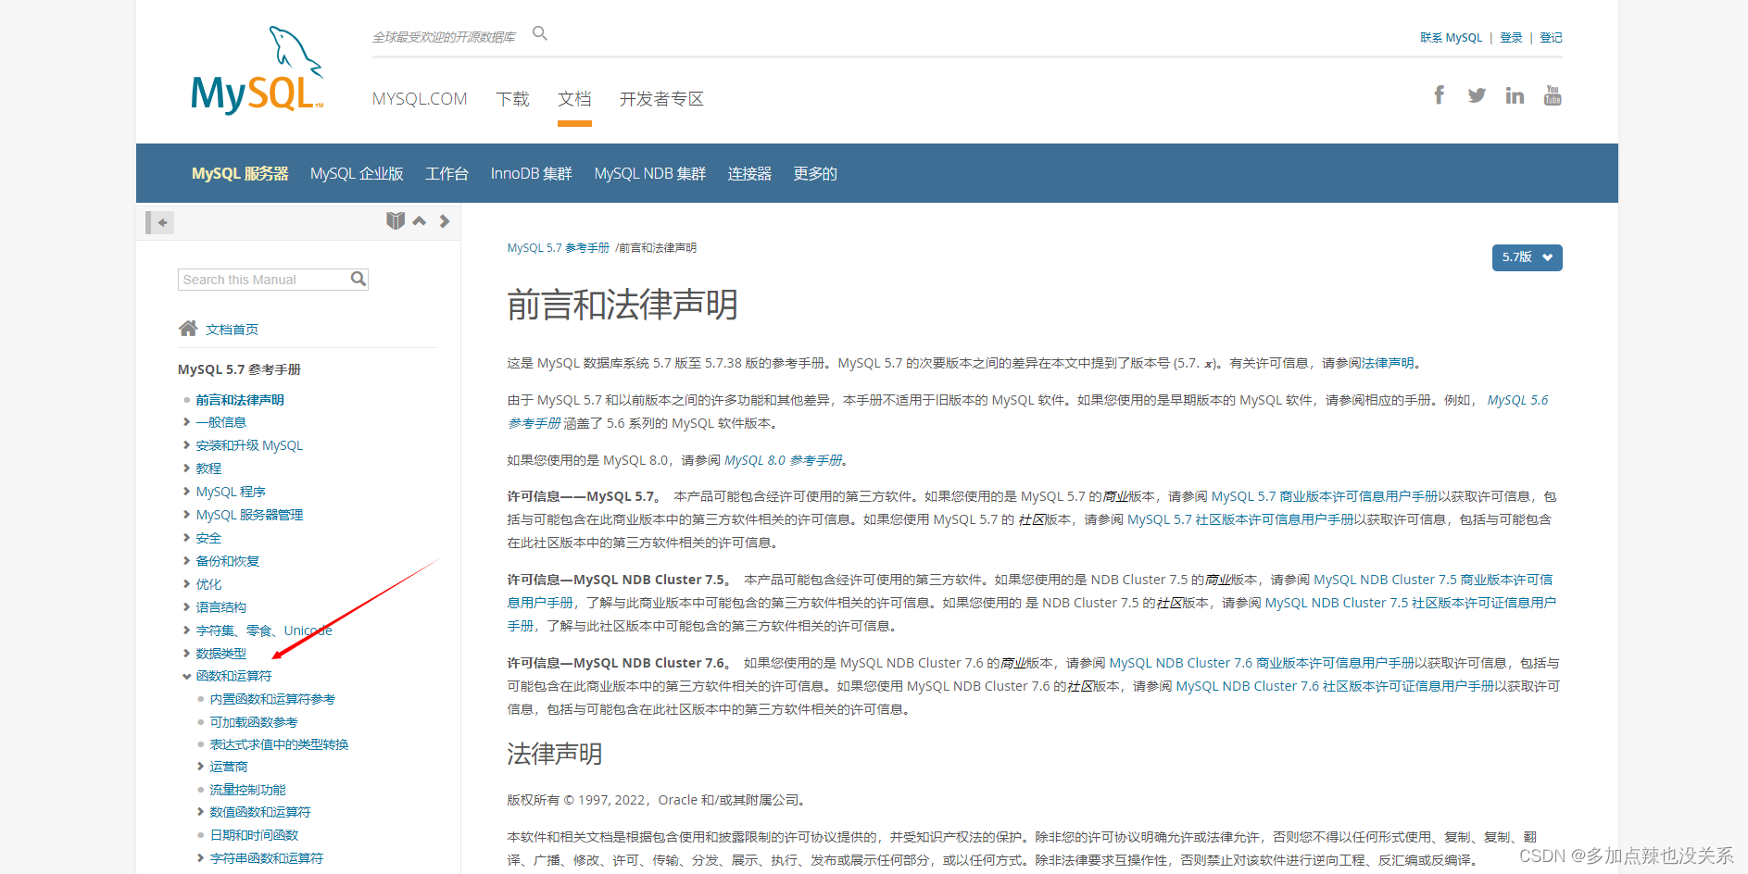The height and width of the screenshot is (874, 1748).
Task: Collapse the 函数和运算符 tree section
Action: pos(187,676)
